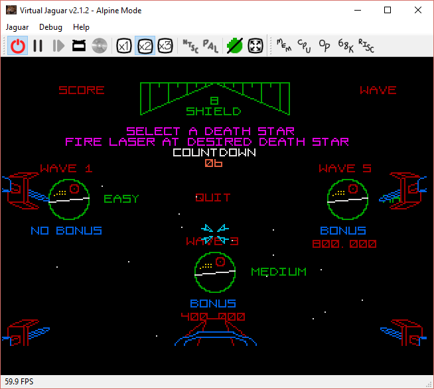Click the CD disc icon
The image size is (434, 389).
pos(100,46)
